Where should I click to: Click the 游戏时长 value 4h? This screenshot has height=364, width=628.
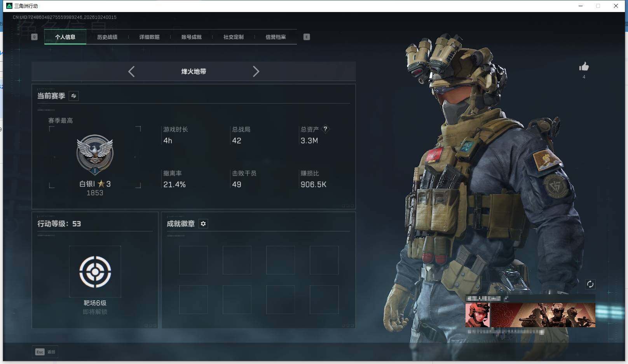[167, 141]
